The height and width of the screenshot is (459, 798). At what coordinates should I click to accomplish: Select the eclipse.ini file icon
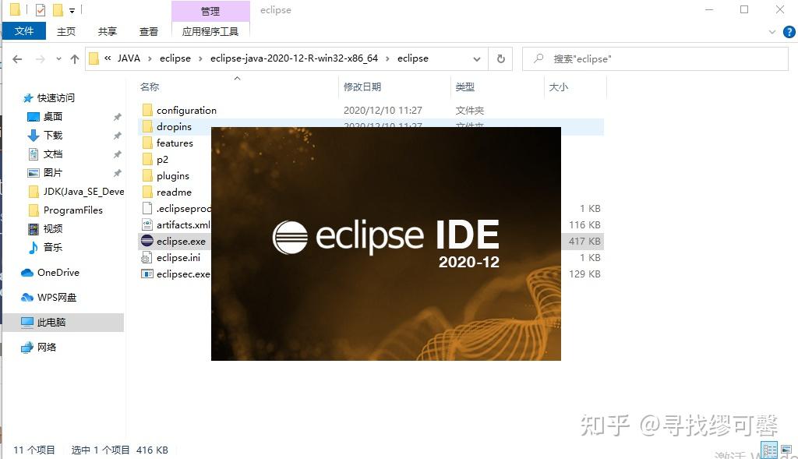[147, 257]
